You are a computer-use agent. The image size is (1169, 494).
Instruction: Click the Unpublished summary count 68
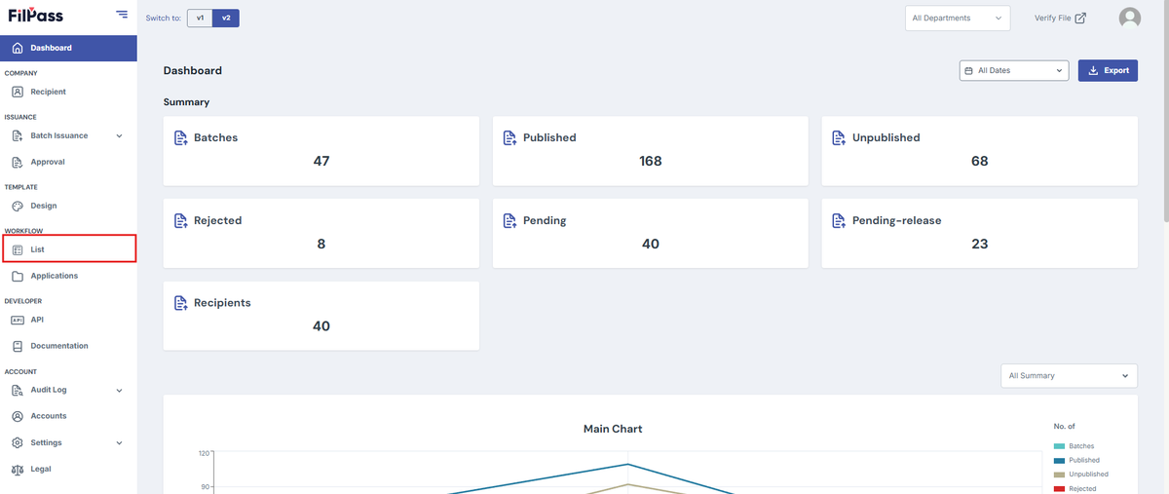point(980,162)
